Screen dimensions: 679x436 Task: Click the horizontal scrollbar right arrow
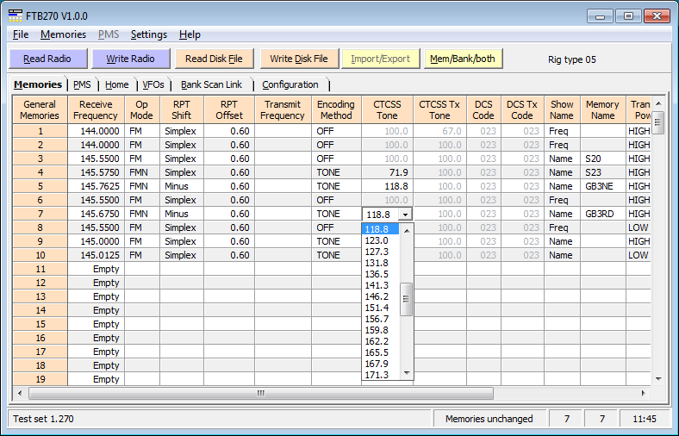pyautogui.click(x=644, y=393)
